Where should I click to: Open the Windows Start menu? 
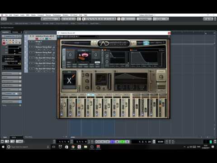(3, 147)
